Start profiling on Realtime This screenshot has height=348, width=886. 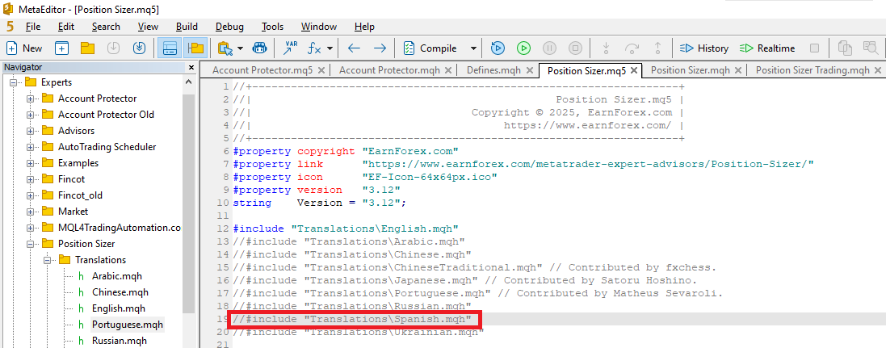(766, 48)
